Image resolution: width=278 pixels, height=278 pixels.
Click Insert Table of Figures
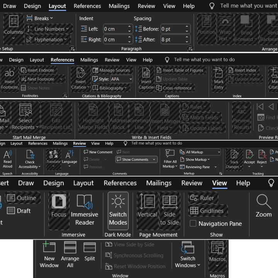click(180, 70)
